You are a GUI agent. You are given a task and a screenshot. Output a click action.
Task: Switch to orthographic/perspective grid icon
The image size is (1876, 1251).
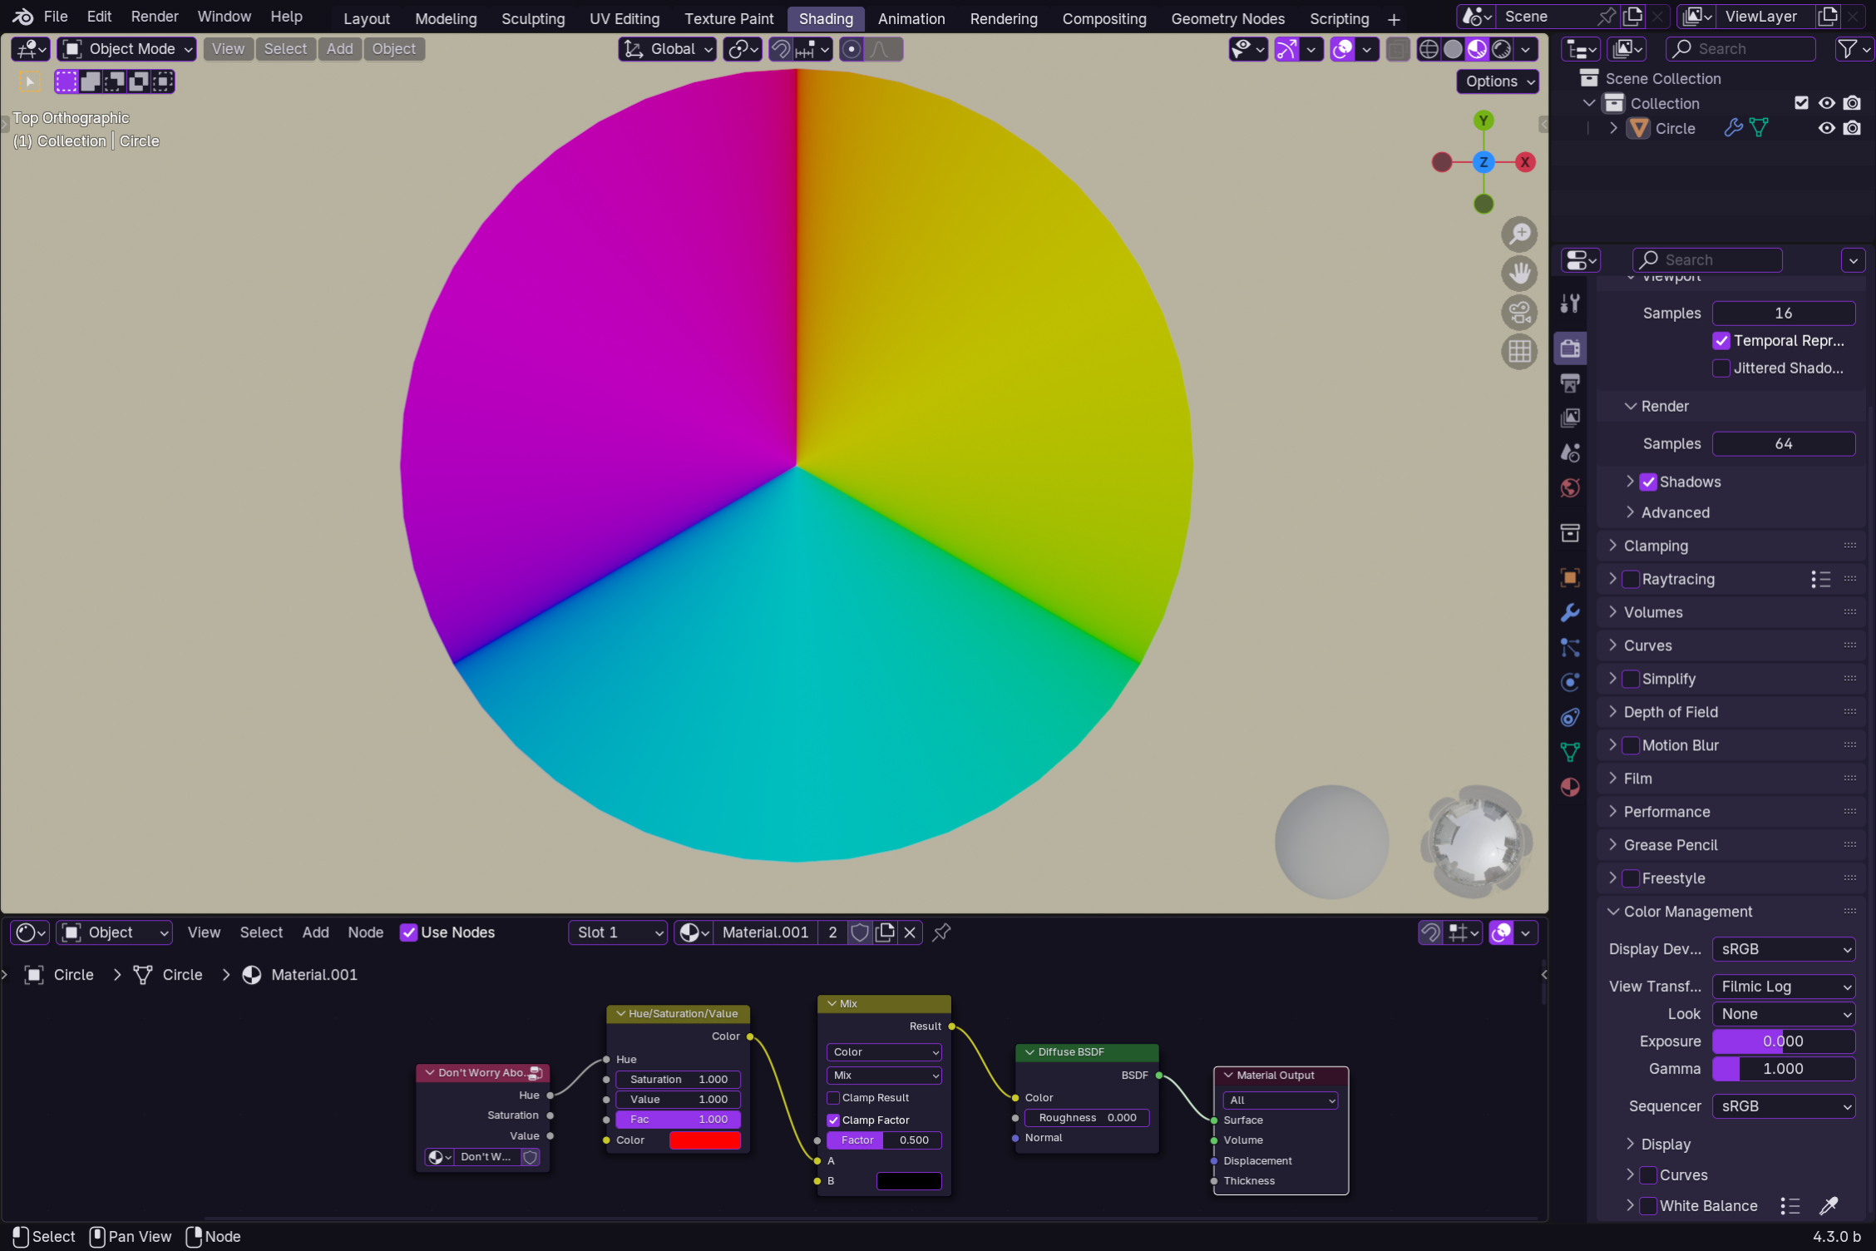pyautogui.click(x=1519, y=352)
